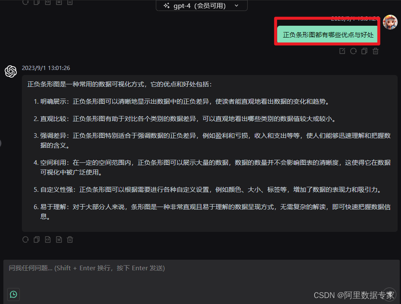Open the green chat support icon bottom left
This screenshot has height=304, width=401.
click(13, 294)
